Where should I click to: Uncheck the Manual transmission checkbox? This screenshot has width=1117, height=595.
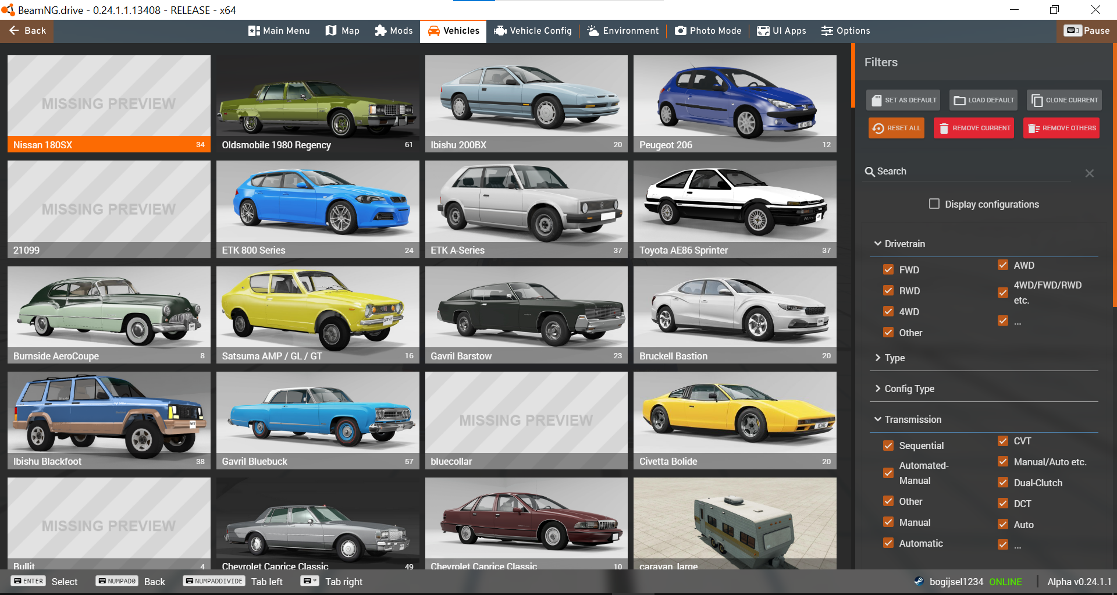(x=888, y=522)
